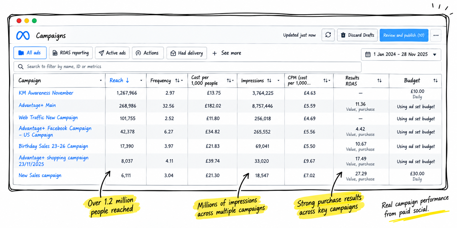This screenshot has width=457, height=228.
Task: Expand the 1 Jan 2024 – 28 Nov 2025 date range
Action: pos(401,54)
